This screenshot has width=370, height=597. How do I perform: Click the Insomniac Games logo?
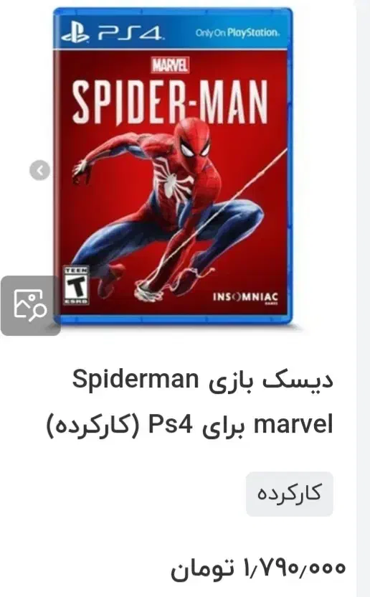tap(245, 297)
